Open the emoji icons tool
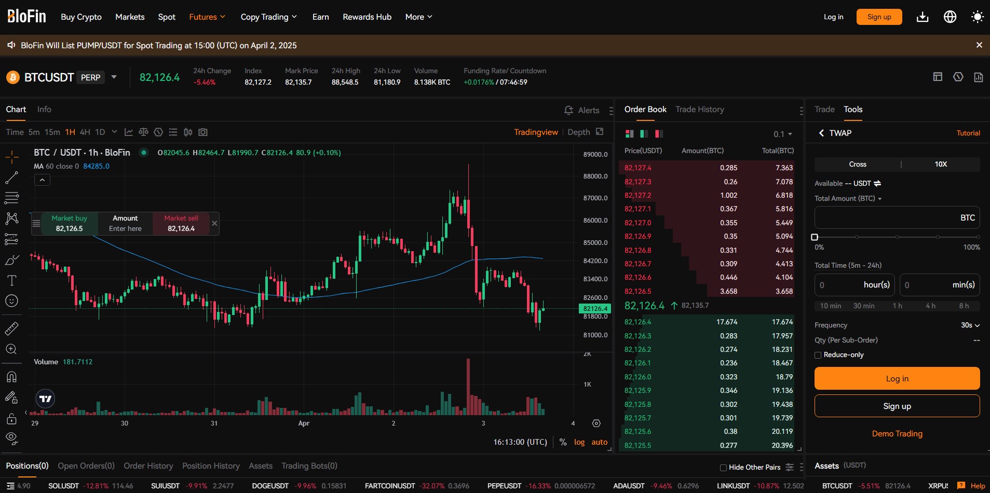 pyautogui.click(x=11, y=301)
